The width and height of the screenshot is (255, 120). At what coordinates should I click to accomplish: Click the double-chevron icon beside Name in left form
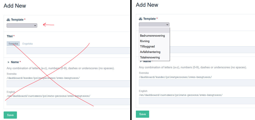(8, 62)
